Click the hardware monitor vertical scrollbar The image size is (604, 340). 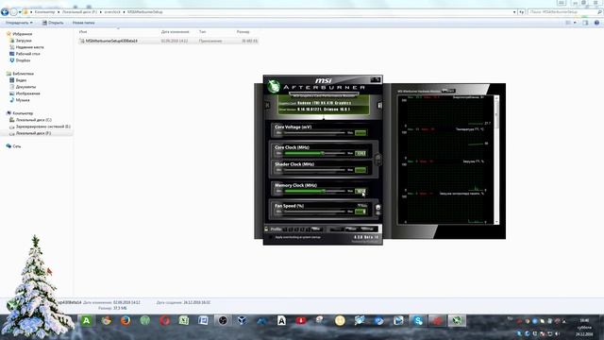(x=496, y=160)
